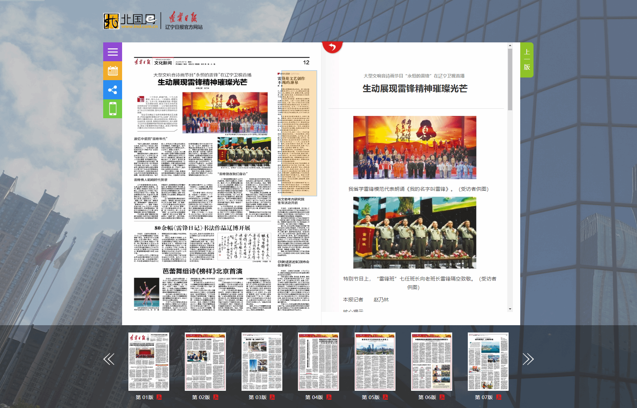Click the 北国e site logo
The height and width of the screenshot is (408, 637).
tap(130, 21)
